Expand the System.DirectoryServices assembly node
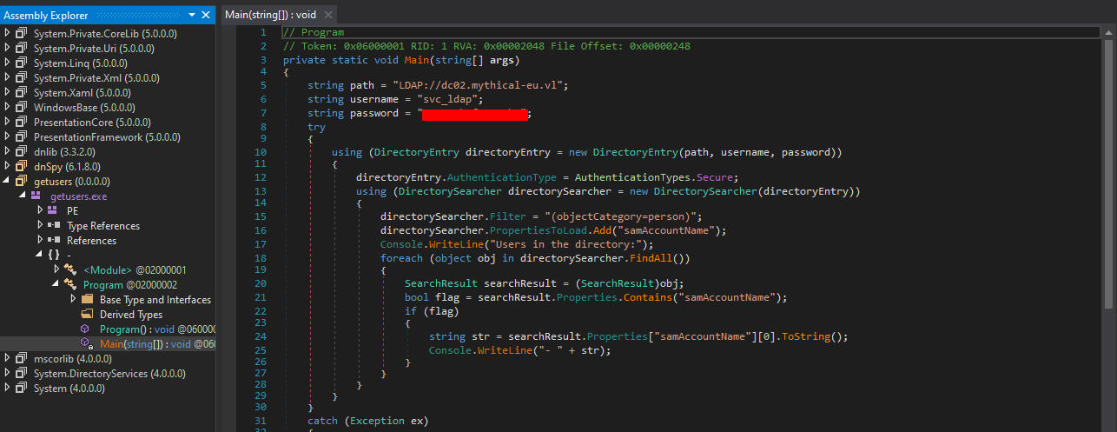The height and width of the screenshot is (432, 1117). pos(8,373)
